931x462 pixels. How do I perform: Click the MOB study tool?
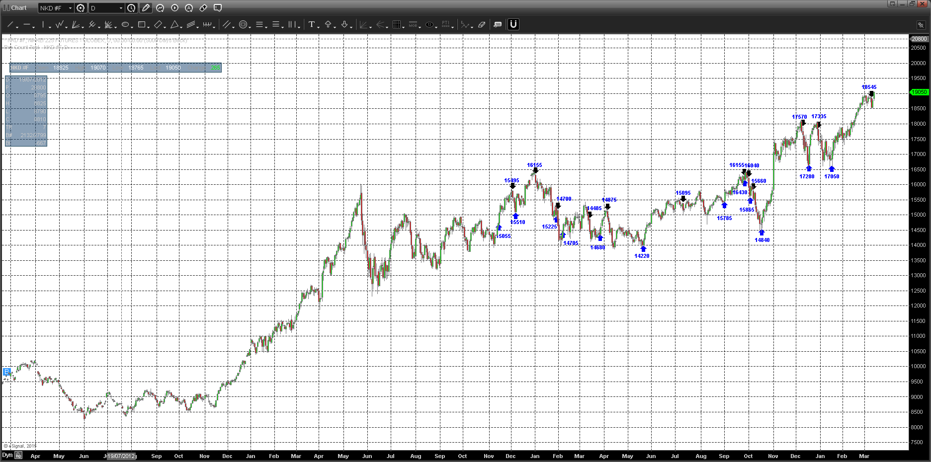[413, 24]
